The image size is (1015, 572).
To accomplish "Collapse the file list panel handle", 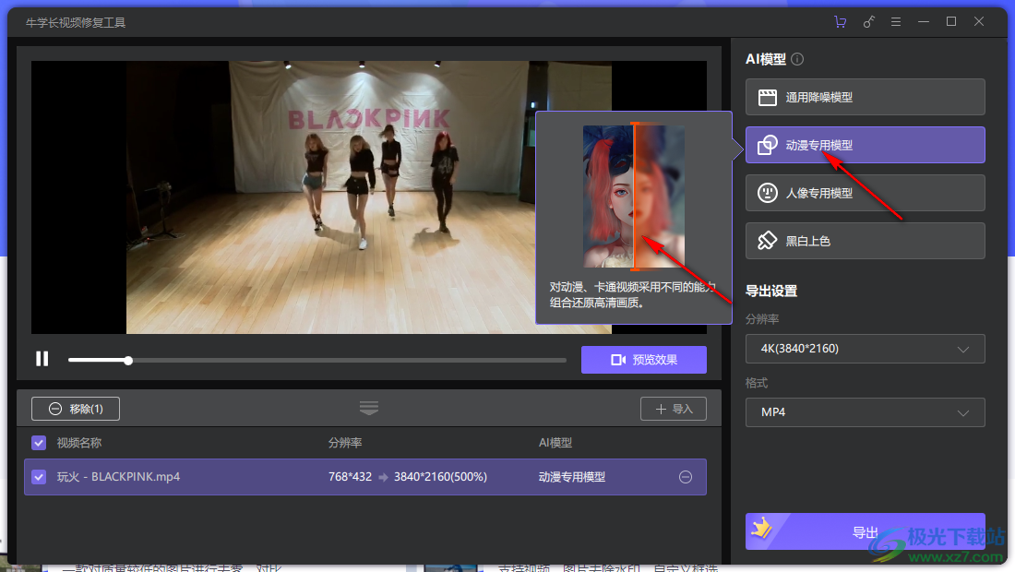I will 369,408.
